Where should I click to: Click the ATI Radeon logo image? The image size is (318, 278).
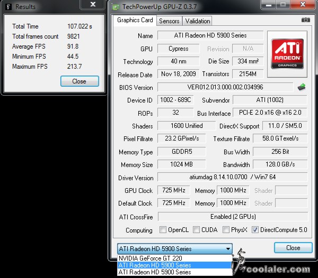(x=287, y=54)
